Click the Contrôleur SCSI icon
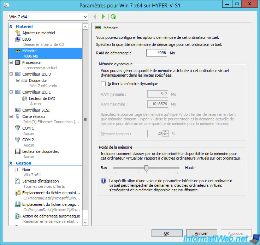Viewport: 260px width, 245px height. point(18,110)
